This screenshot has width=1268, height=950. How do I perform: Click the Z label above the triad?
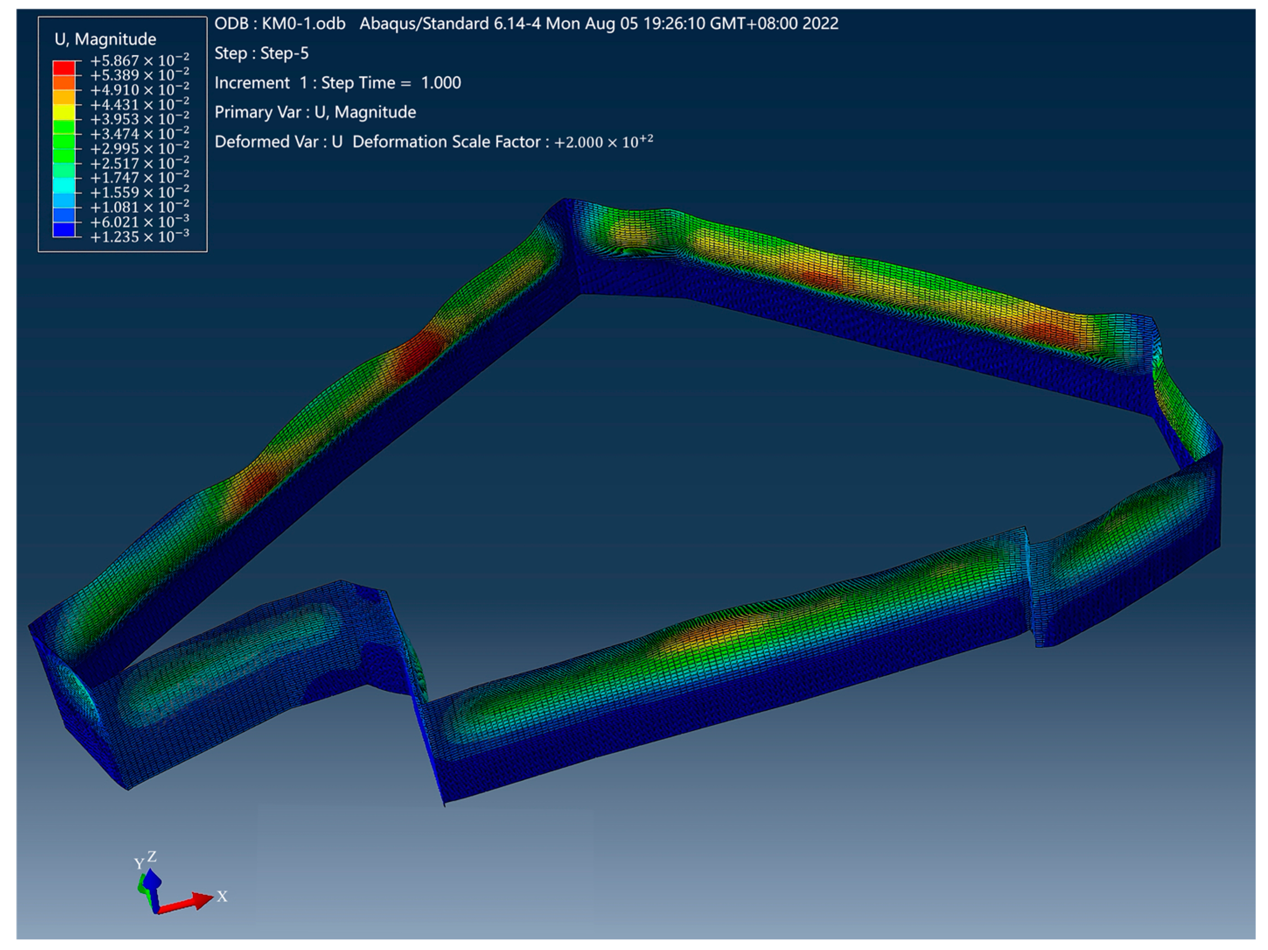pyautogui.click(x=152, y=856)
